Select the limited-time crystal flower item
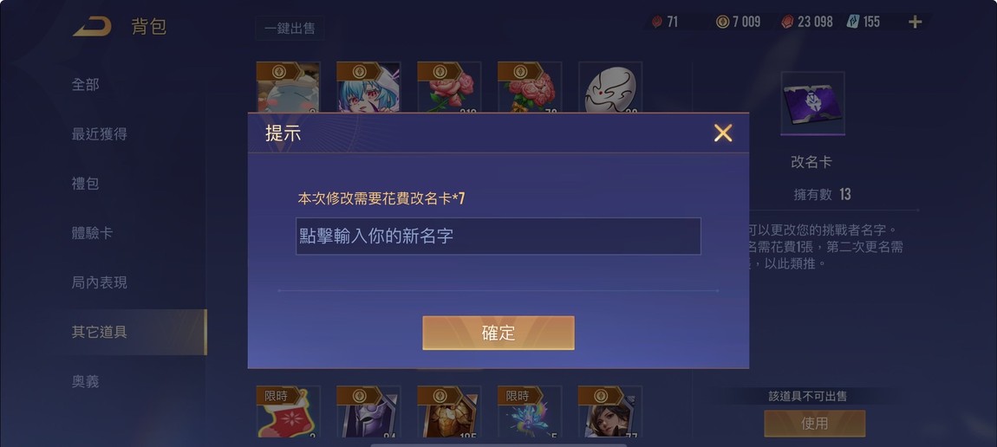Screen dimensions: 997x447 (x=530, y=411)
